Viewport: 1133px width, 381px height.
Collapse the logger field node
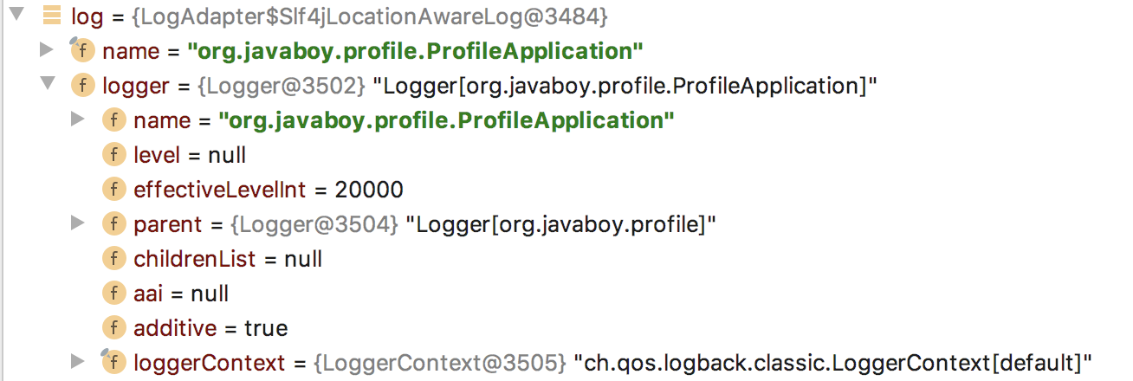[x=47, y=84]
